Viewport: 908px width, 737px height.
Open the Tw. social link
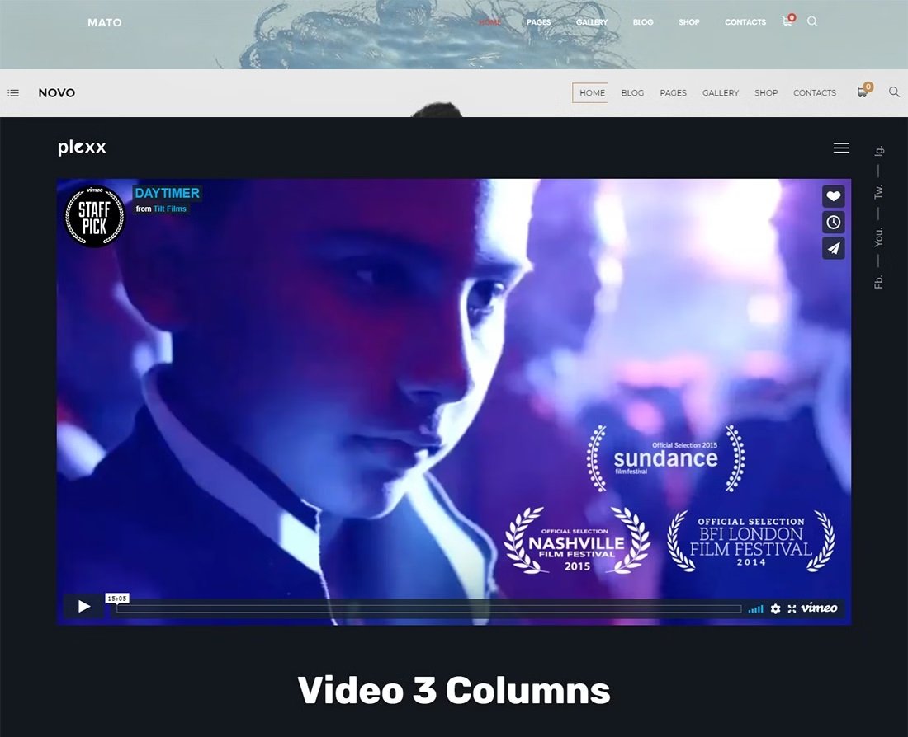point(879,191)
